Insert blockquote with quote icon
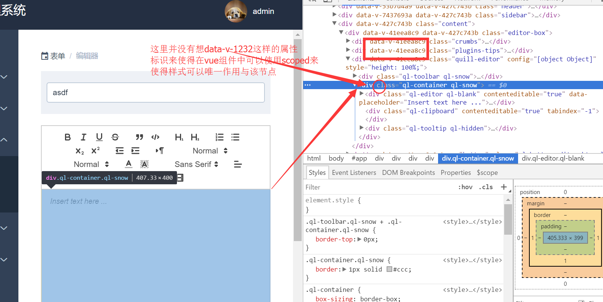This screenshot has height=302, width=603. coord(139,137)
